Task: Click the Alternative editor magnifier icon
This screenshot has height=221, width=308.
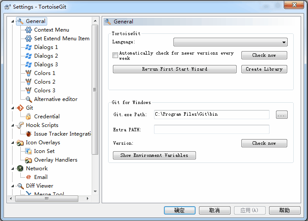Action: [29, 99]
